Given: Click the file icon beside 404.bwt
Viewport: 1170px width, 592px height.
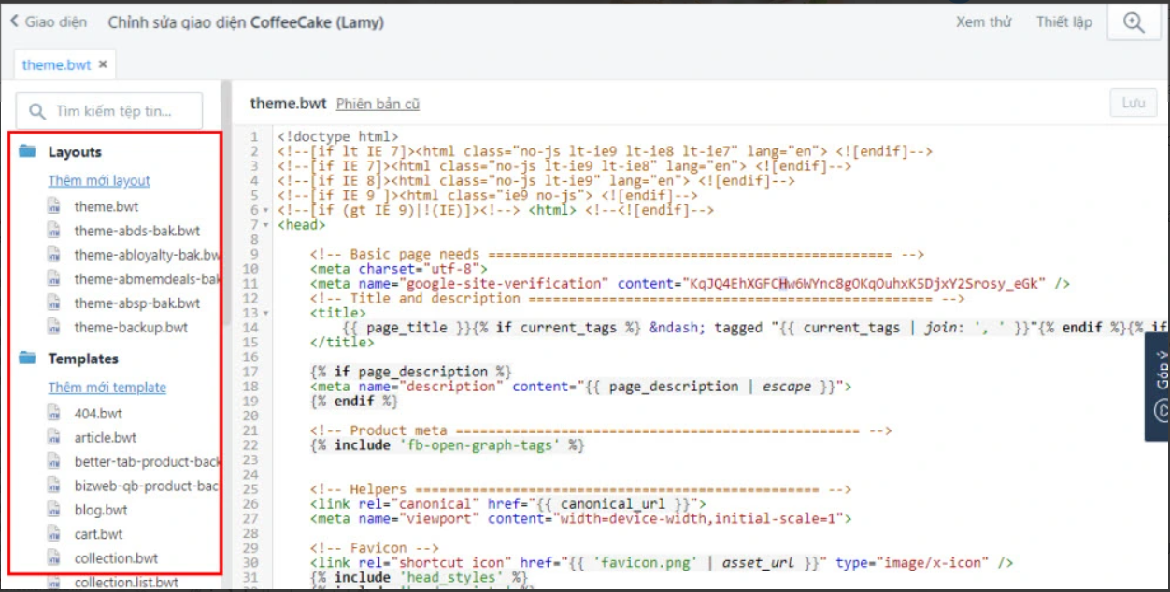Looking at the screenshot, I should [x=54, y=413].
